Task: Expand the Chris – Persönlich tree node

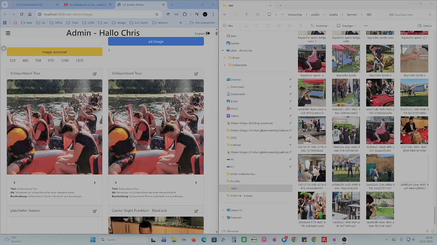Action: [x=223, y=51]
